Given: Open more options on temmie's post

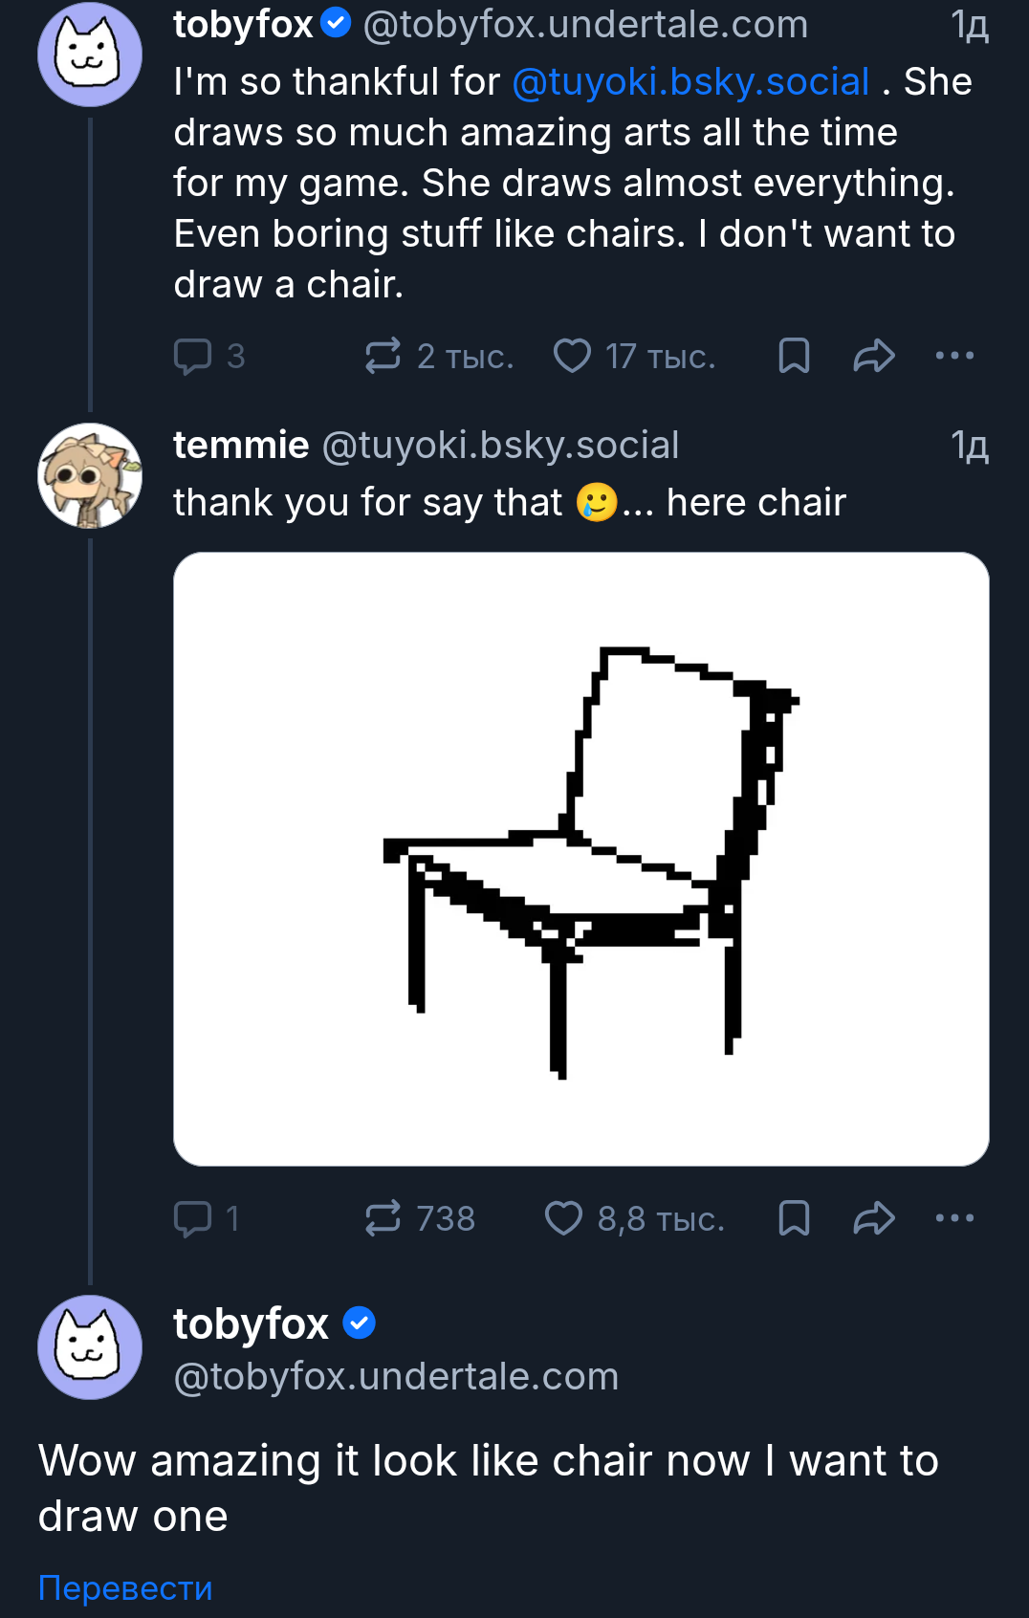Looking at the screenshot, I should coord(953,1218).
